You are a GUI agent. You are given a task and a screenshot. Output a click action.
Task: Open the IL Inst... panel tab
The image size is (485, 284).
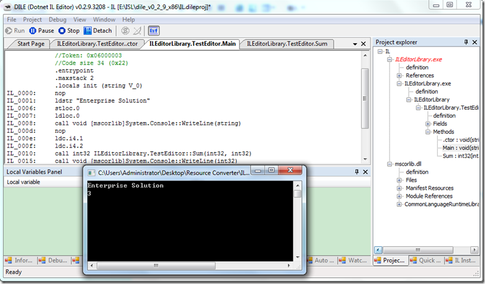coord(462,260)
